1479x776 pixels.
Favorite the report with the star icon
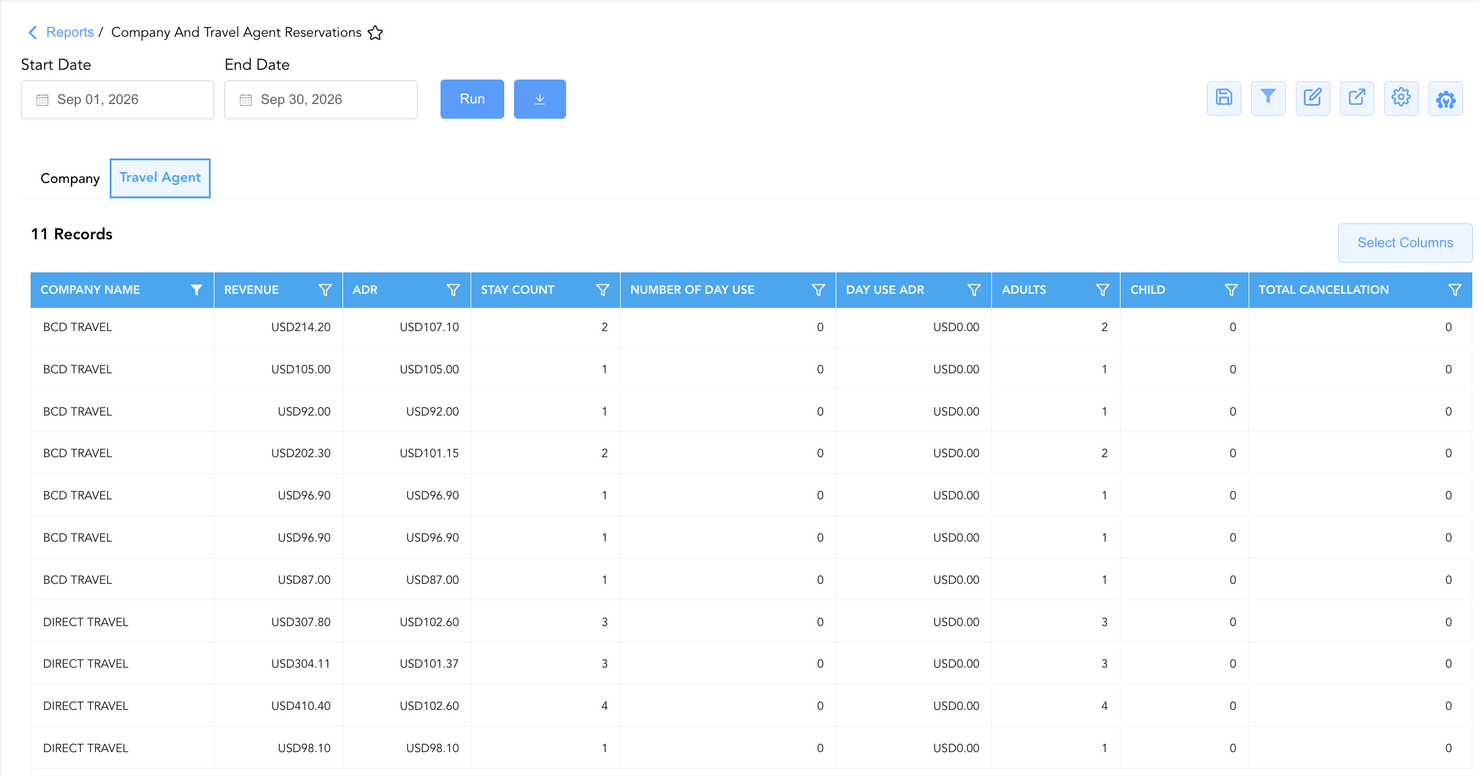click(375, 32)
